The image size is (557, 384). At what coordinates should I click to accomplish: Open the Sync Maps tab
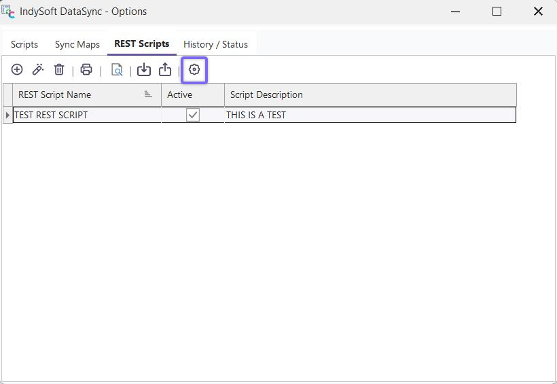[x=77, y=44]
